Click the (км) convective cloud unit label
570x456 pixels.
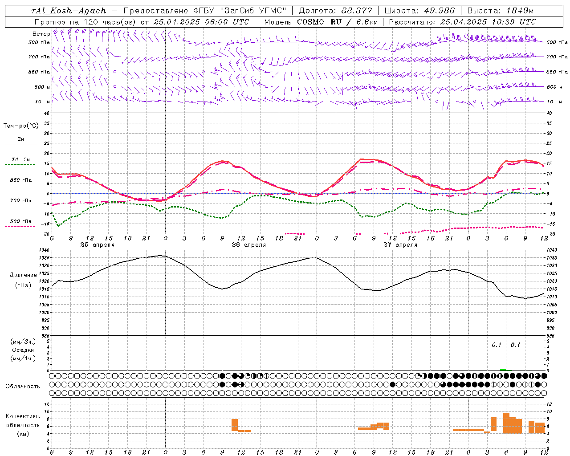[x=23, y=434]
